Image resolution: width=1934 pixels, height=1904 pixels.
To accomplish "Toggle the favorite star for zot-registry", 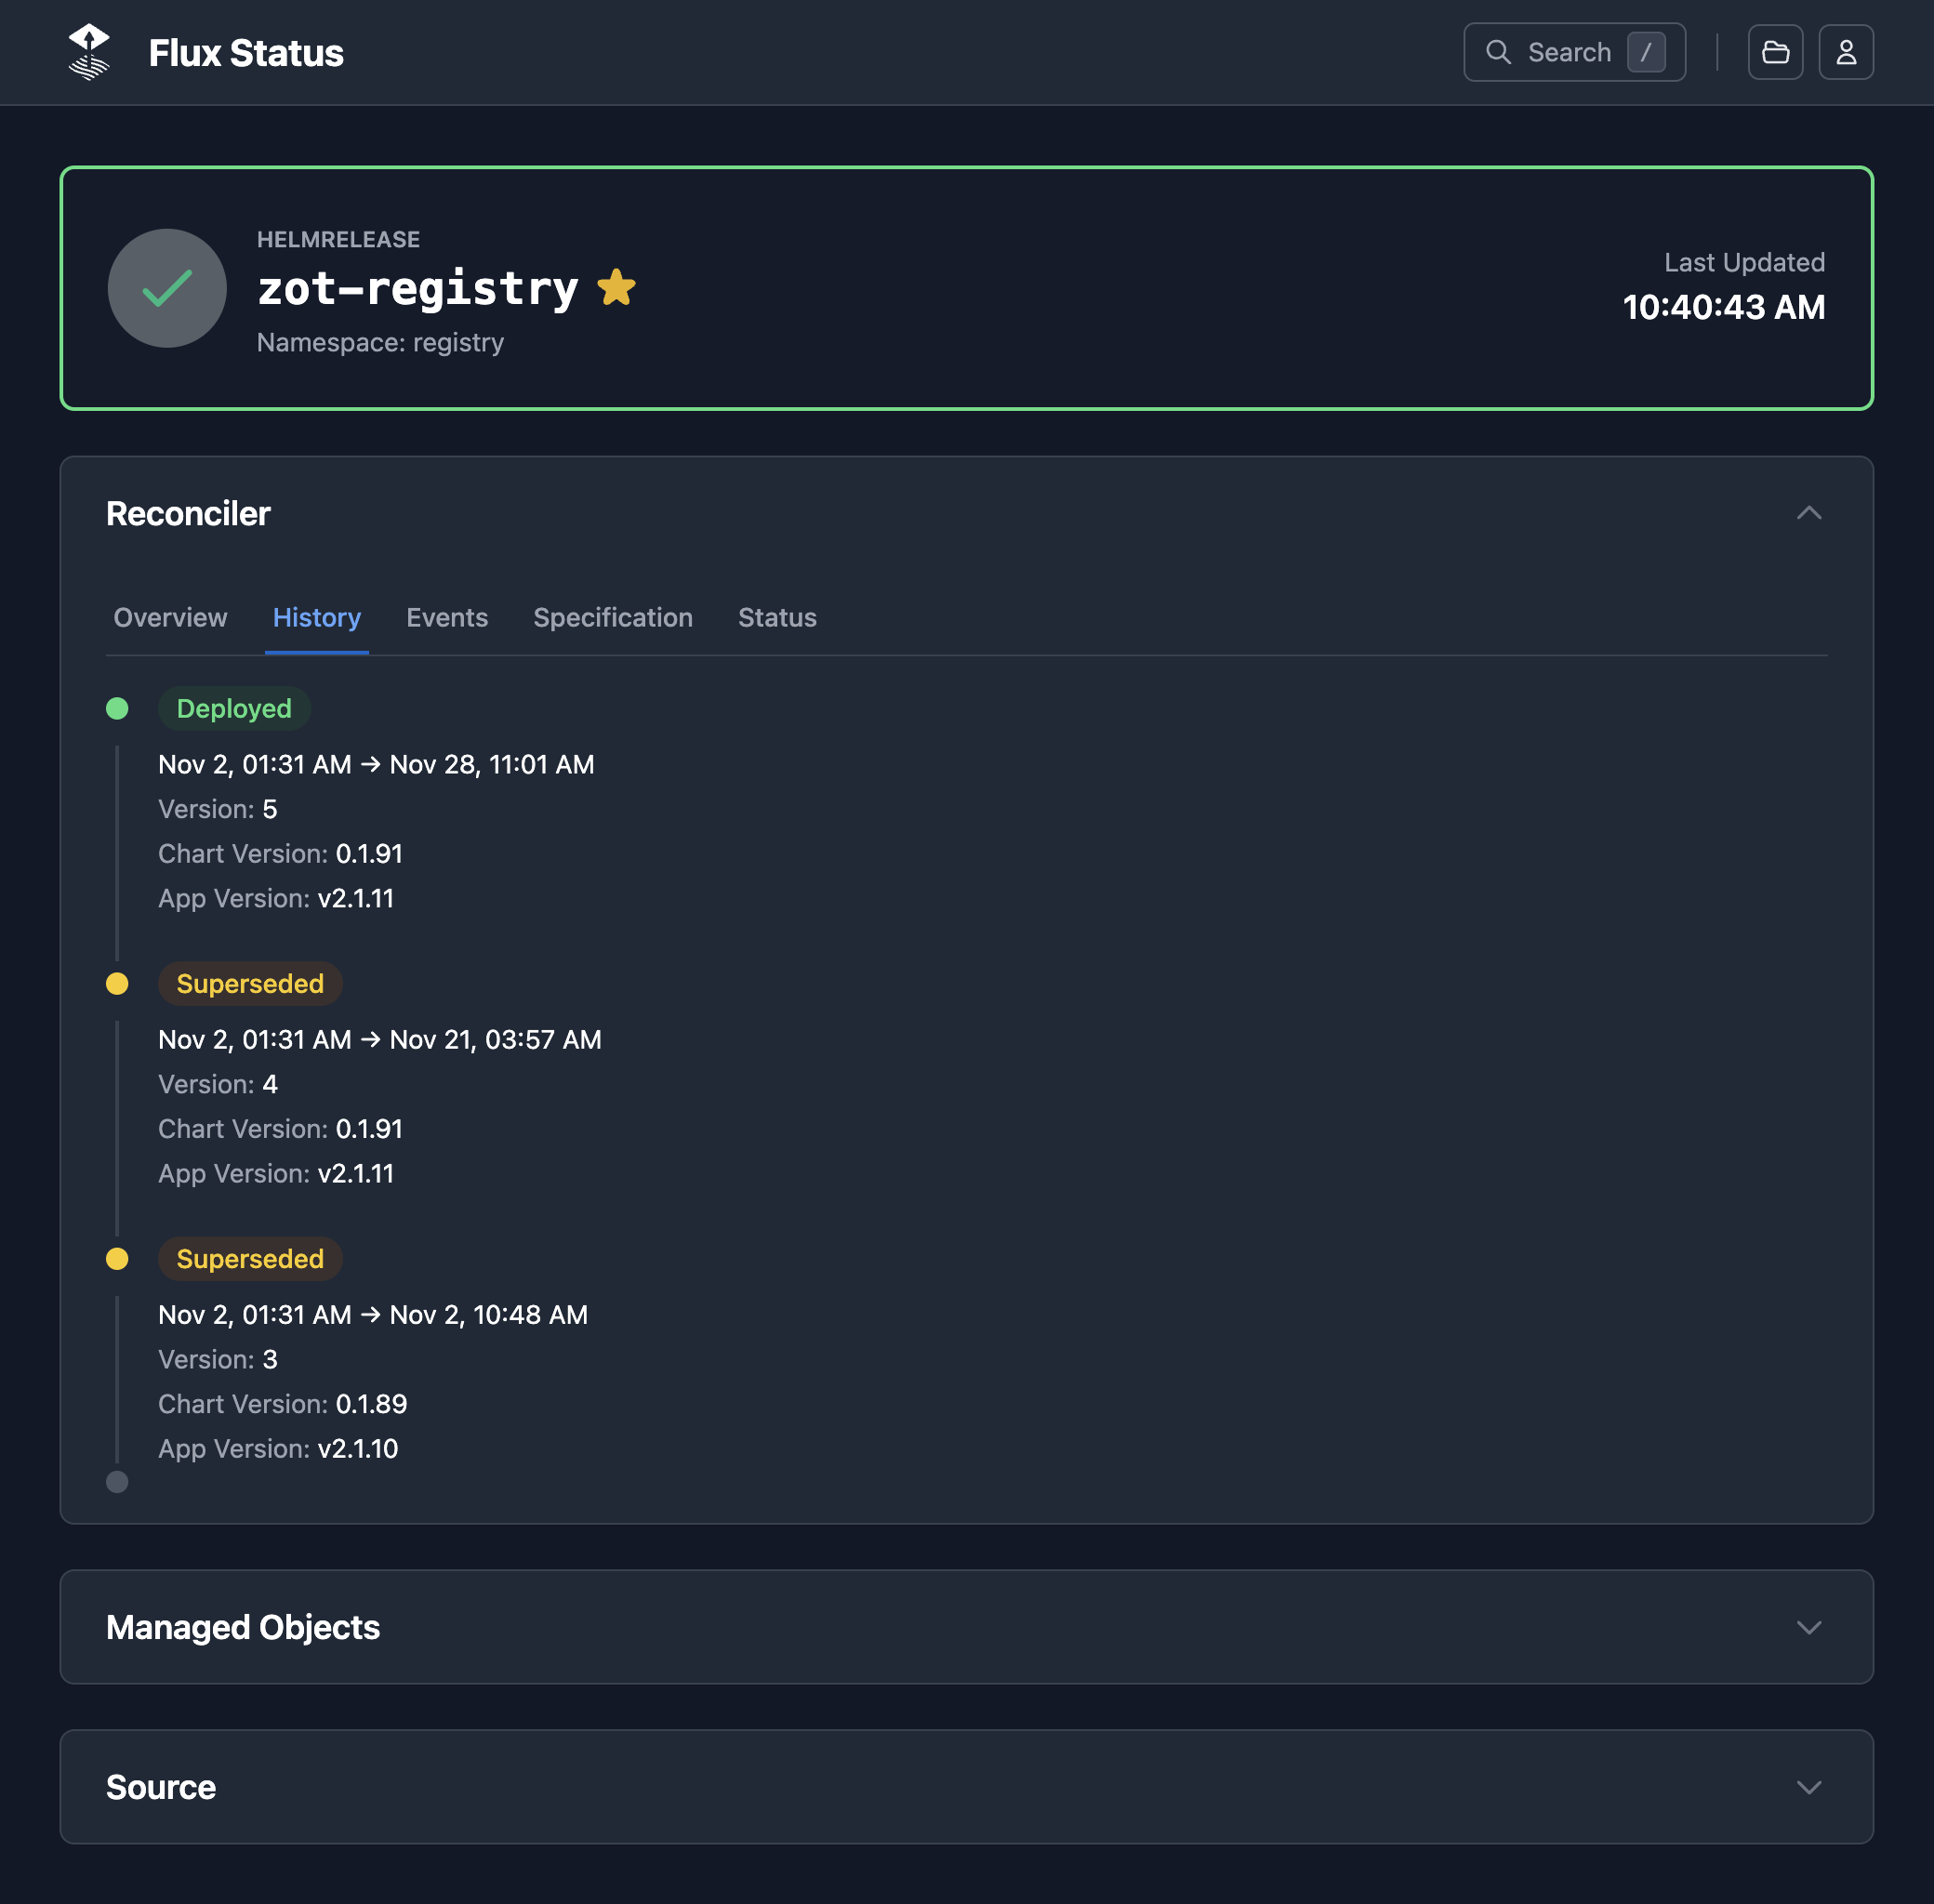I will pyautogui.click(x=616, y=288).
